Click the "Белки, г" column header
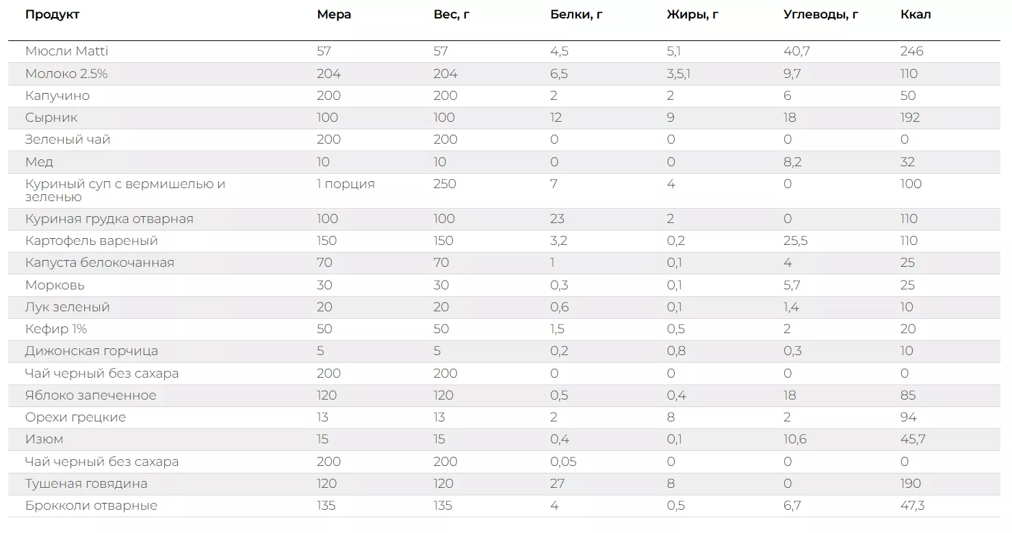Viewport: 1012px width, 533px height. pos(576,15)
